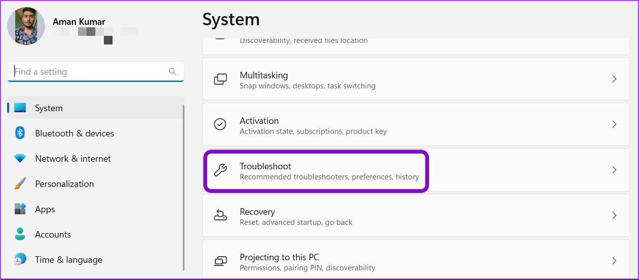Image resolution: width=639 pixels, height=280 pixels.
Task: Click the Accounts person icon
Action: 20,234
